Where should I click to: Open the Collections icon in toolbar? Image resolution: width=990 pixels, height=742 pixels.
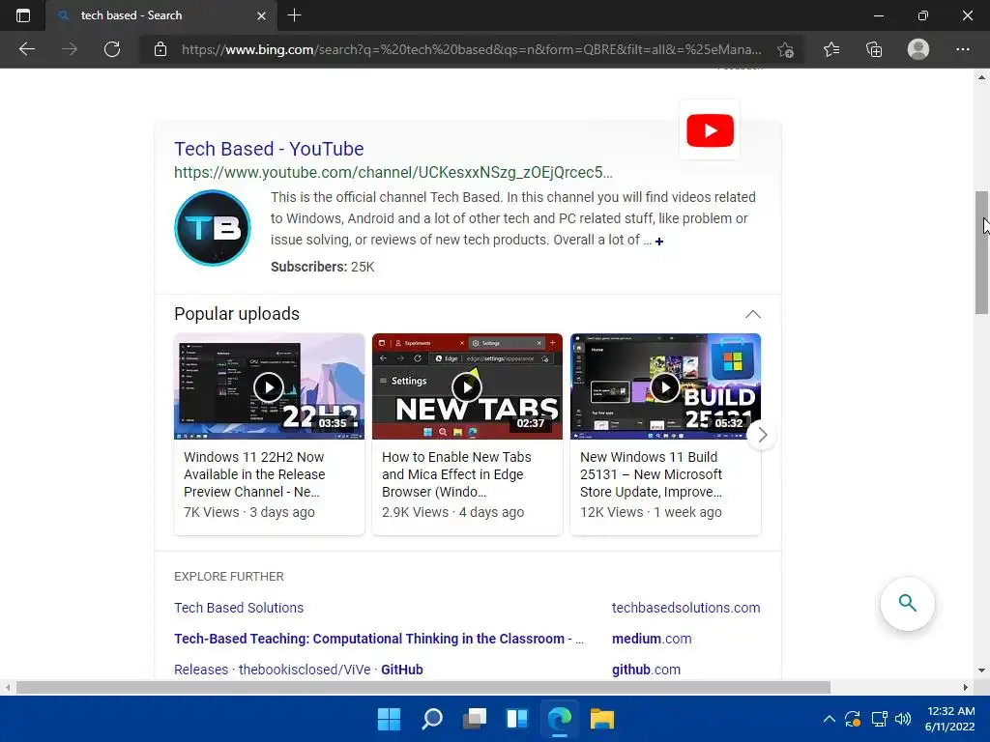(874, 49)
